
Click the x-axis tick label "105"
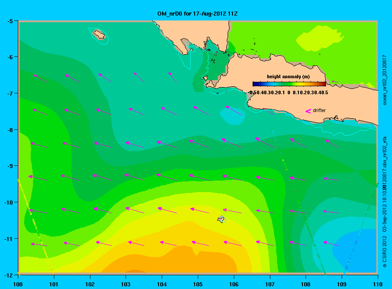click(198, 284)
